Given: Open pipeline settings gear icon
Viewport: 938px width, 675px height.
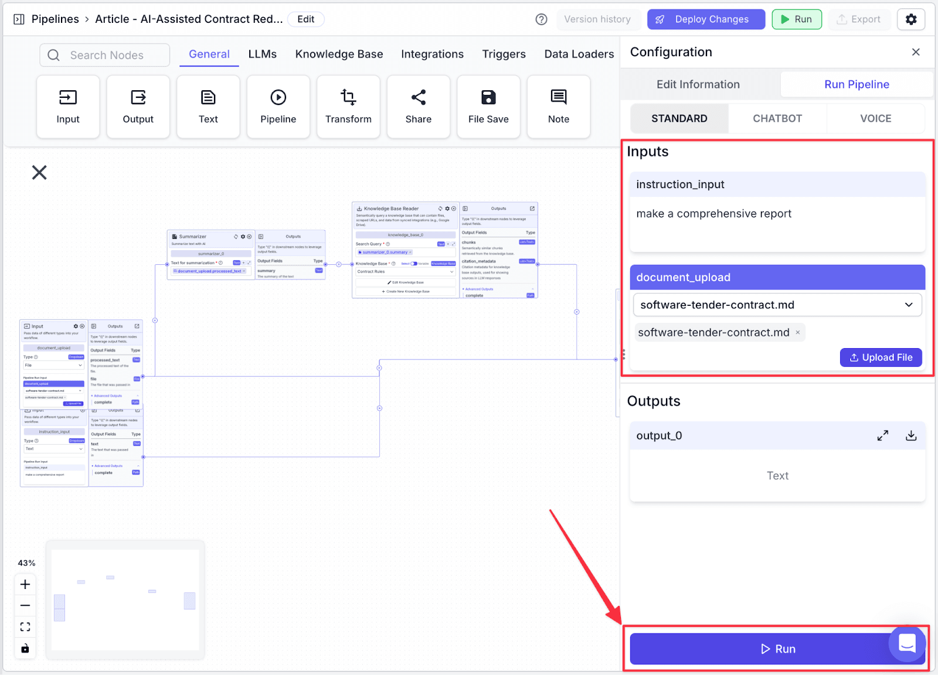Looking at the screenshot, I should pyautogui.click(x=911, y=19).
